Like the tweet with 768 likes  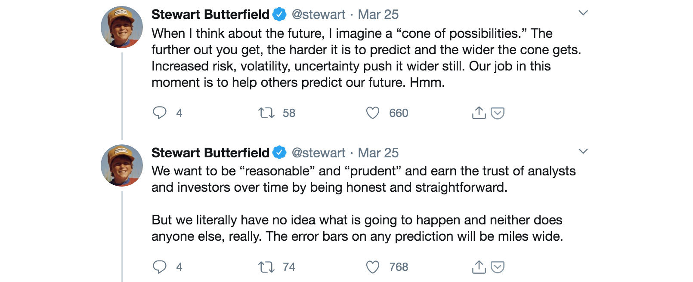tap(373, 267)
